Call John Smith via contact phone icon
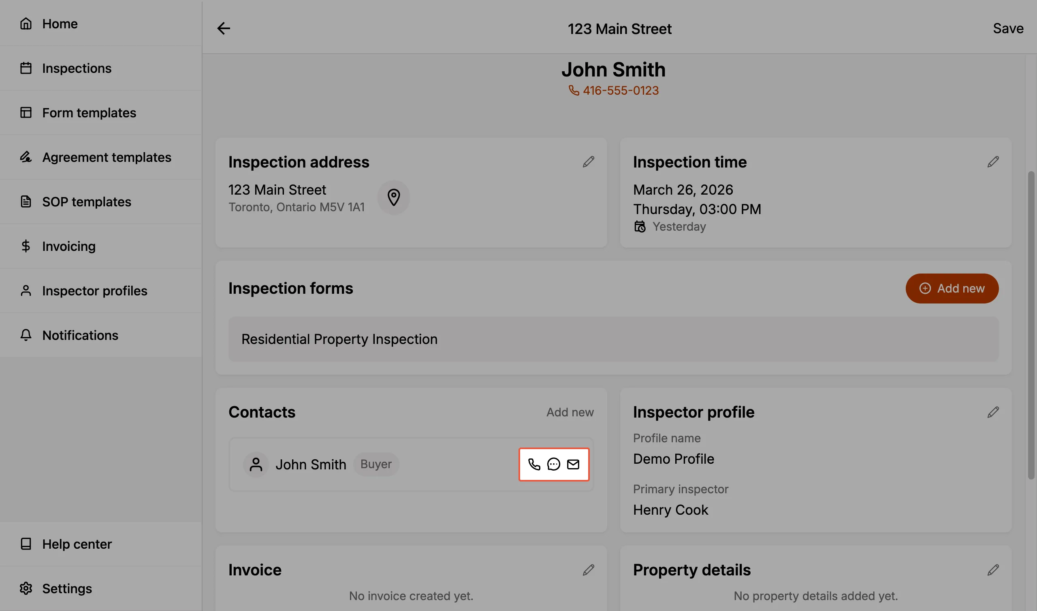Screen dimensions: 1037x611 pos(534,465)
